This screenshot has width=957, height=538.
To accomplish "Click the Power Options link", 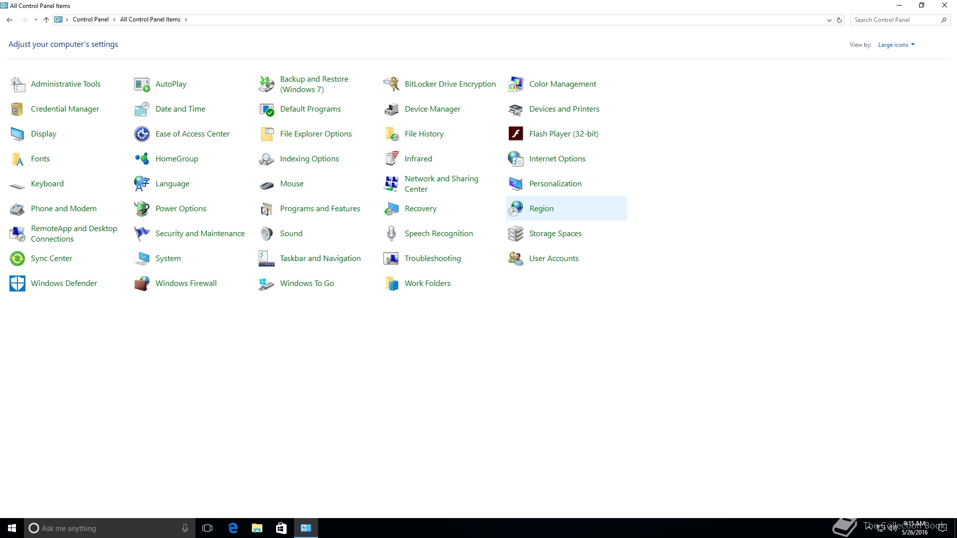I will pos(181,209).
